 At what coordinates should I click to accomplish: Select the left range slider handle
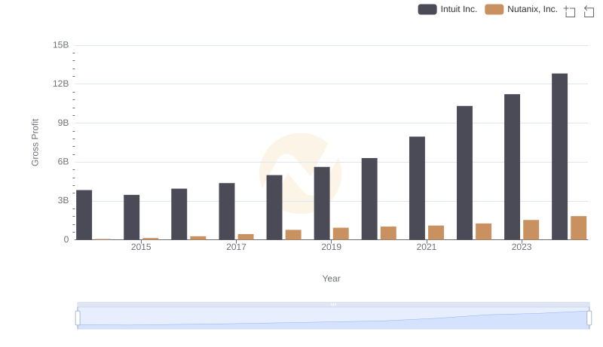[x=78, y=318]
